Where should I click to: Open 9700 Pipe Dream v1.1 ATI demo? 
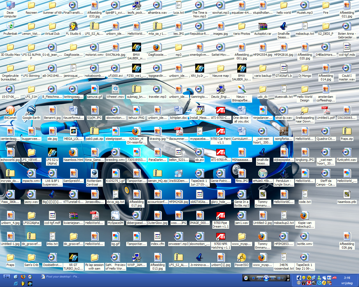point(220,220)
